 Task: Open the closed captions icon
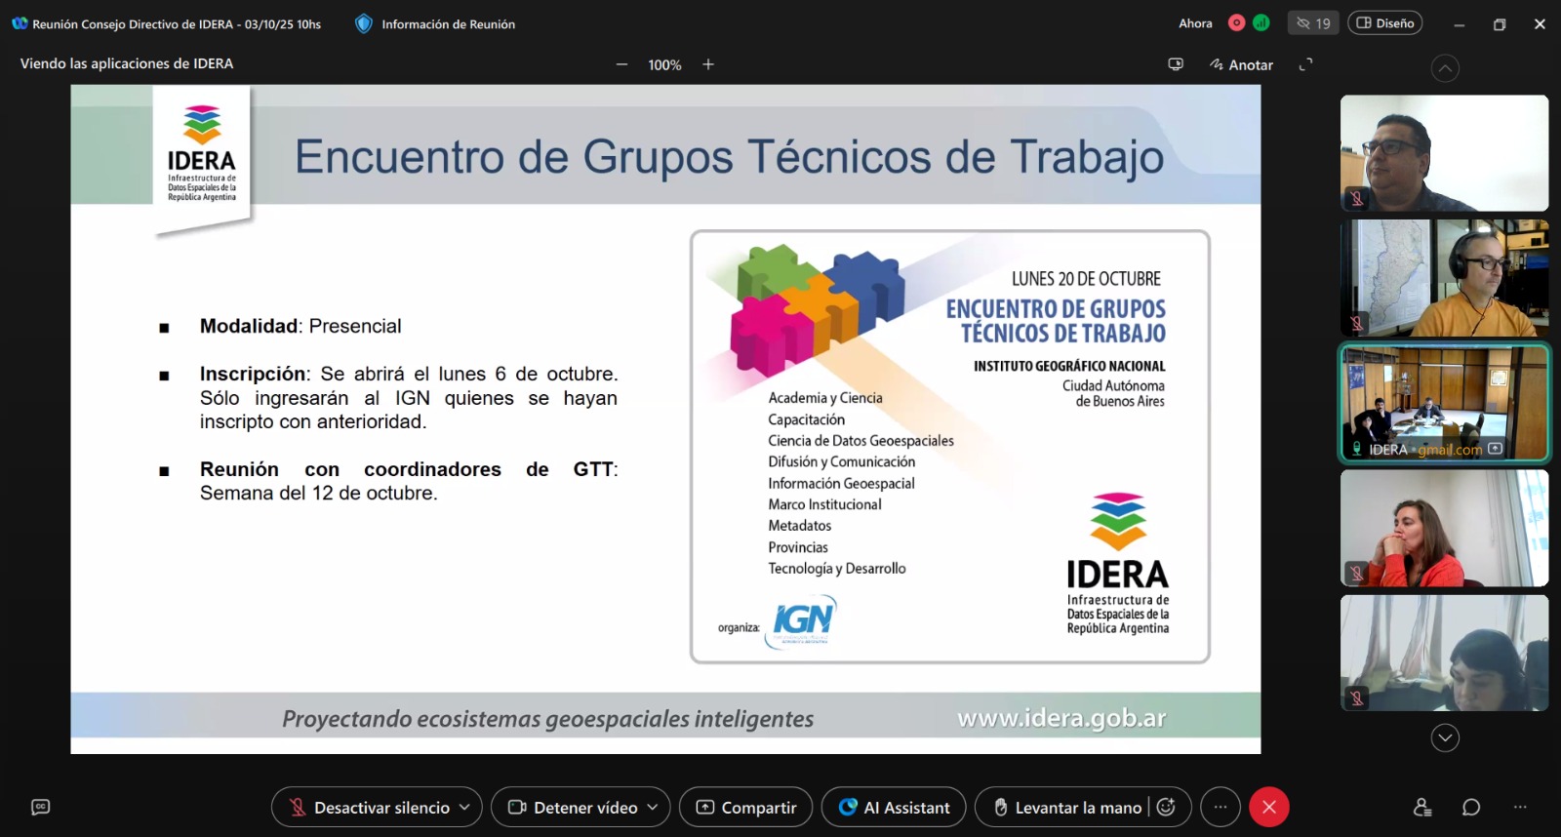click(40, 807)
